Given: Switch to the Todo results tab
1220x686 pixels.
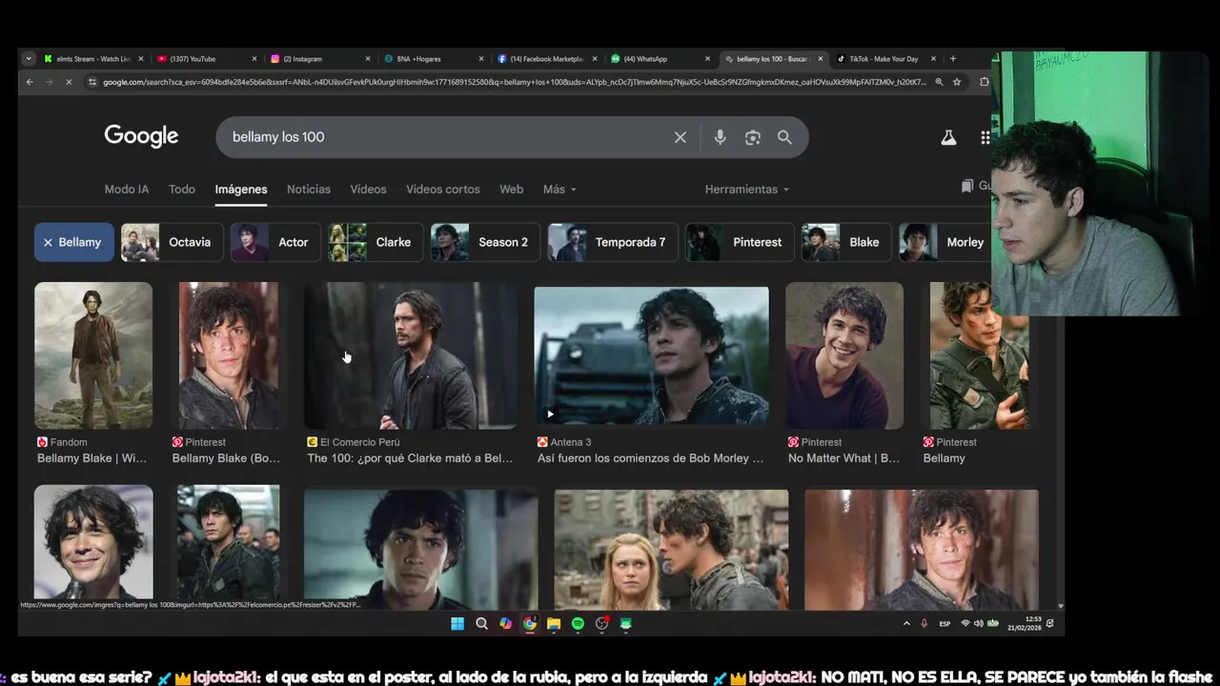Looking at the screenshot, I should pos(182,190).
